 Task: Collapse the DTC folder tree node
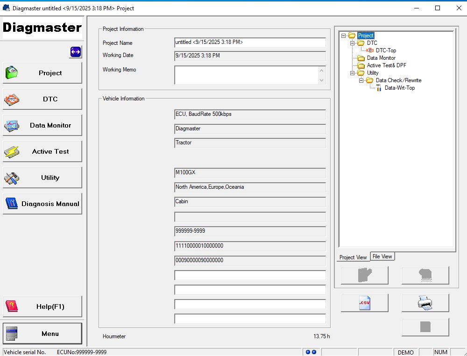(x=352, y=43)
